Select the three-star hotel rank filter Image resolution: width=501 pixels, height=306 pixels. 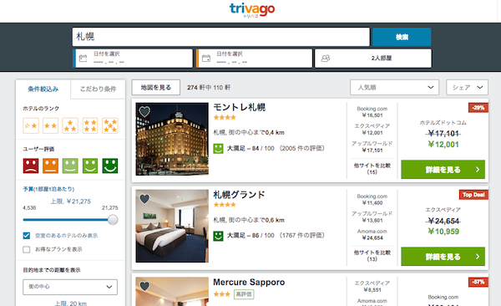click(70, 125)
